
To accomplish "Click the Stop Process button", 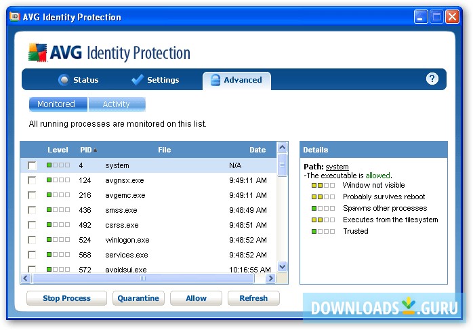I will 66,298.
